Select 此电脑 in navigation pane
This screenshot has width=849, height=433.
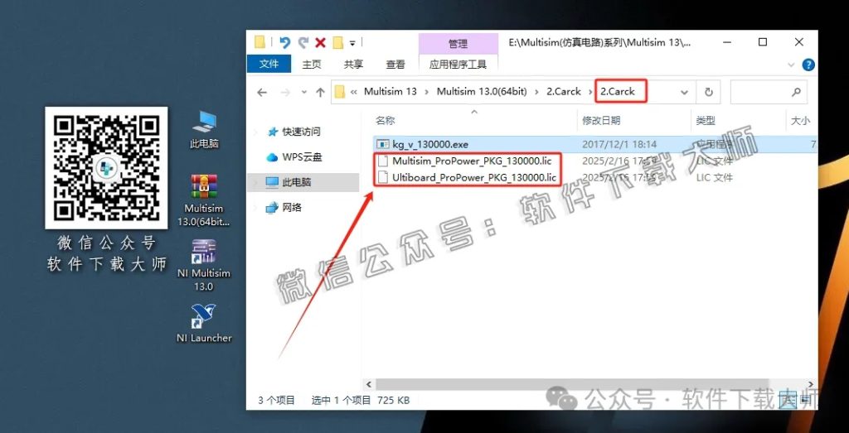point(296,183)
